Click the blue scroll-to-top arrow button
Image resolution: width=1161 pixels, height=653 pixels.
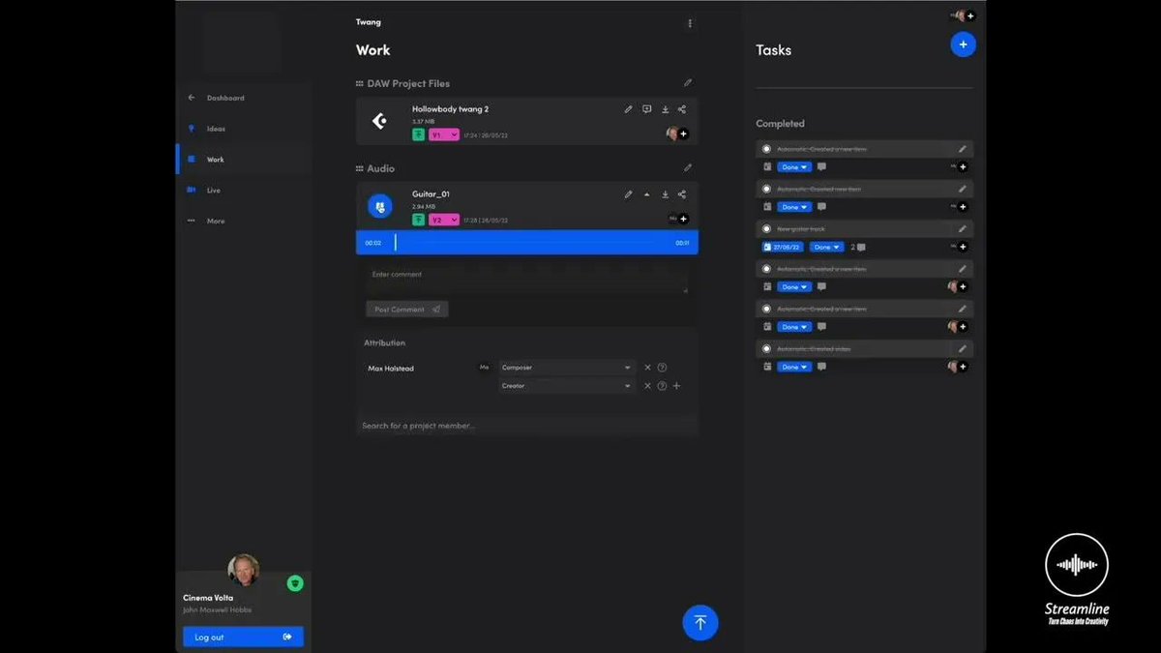coord(700,623)
